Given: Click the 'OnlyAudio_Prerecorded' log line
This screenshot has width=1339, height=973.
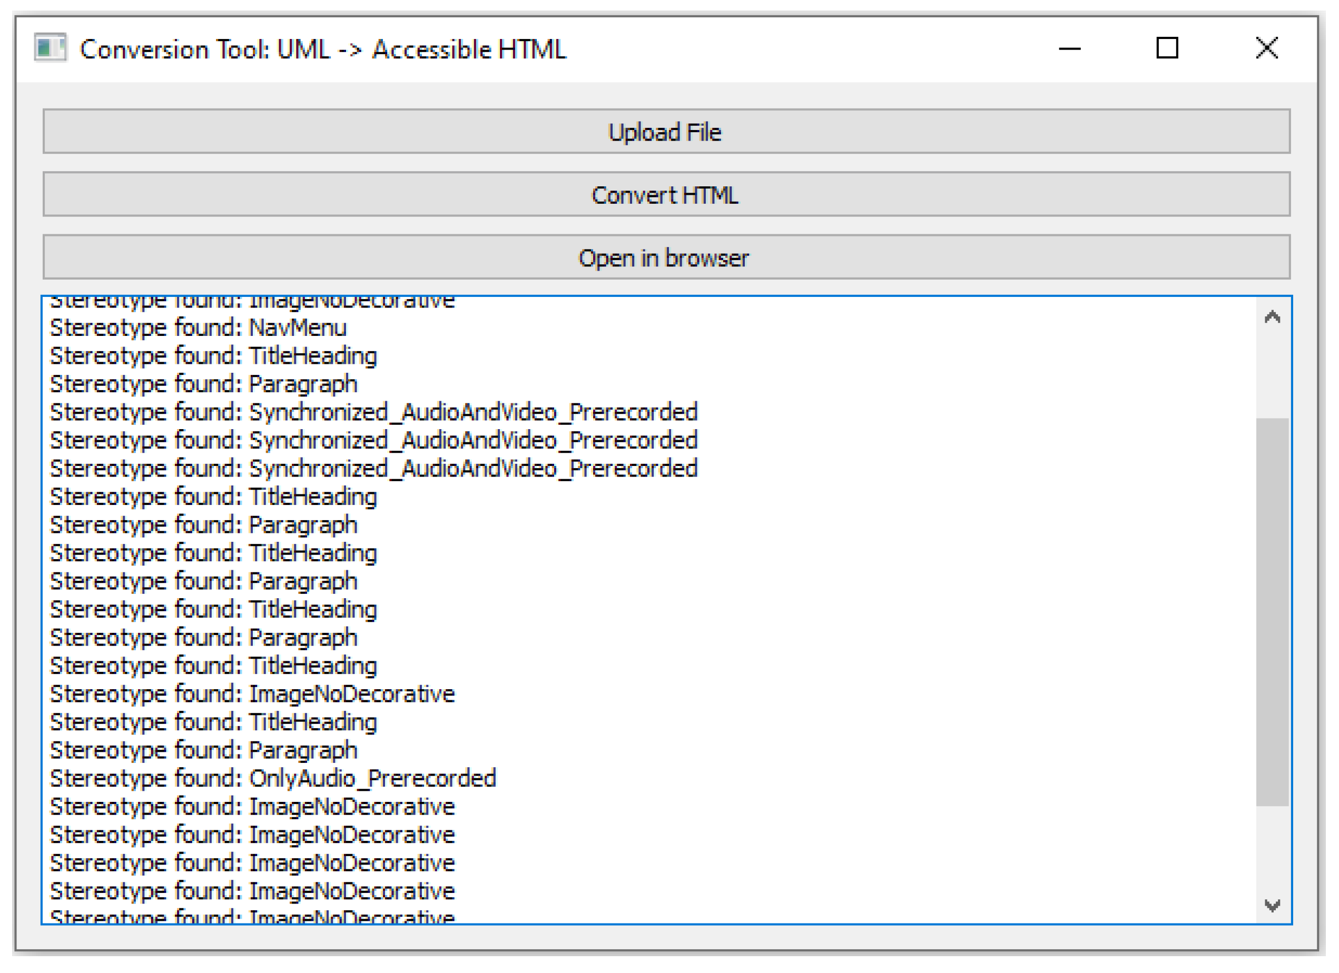Looking at the screenshot, I should 273,778.
